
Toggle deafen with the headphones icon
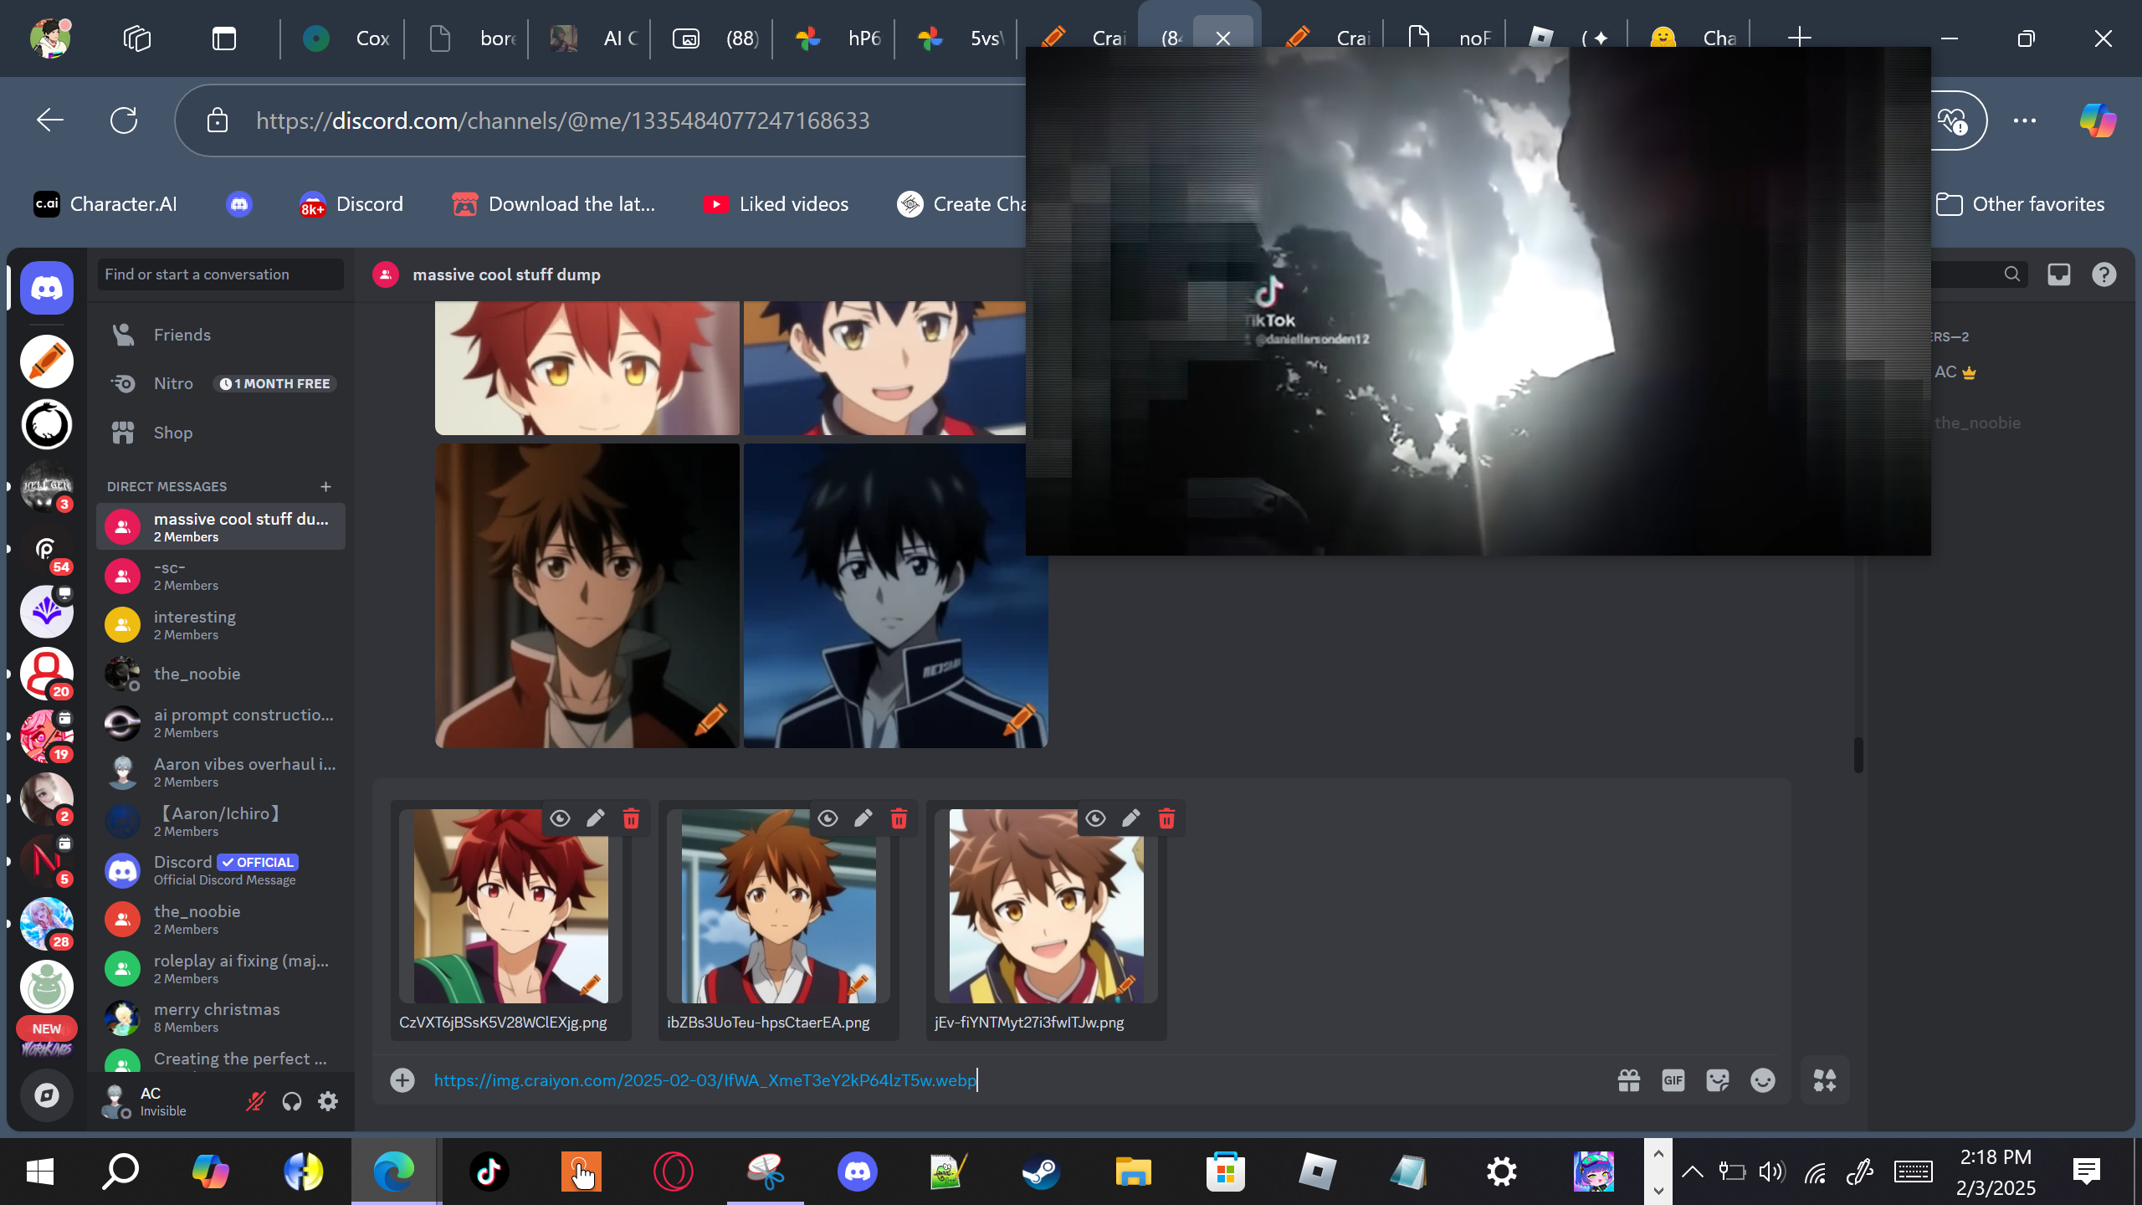point(291,1101)
